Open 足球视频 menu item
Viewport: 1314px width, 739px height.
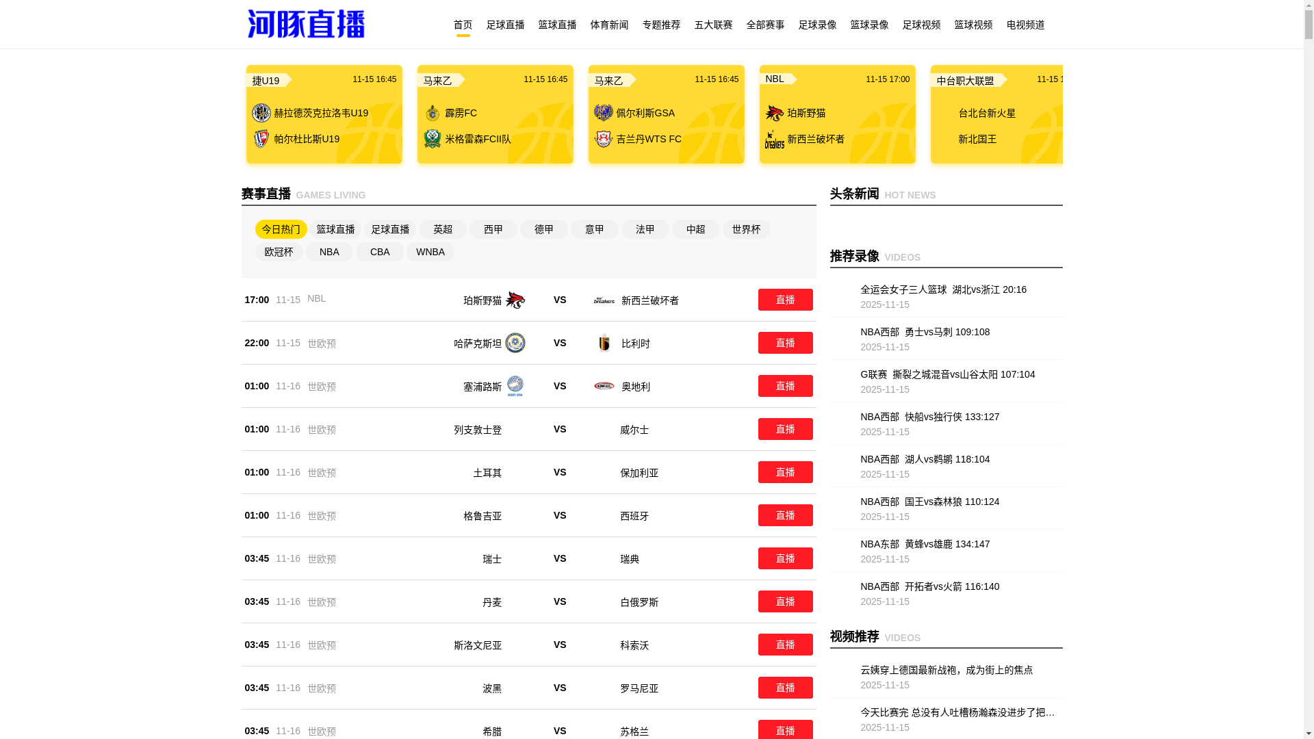click(x=921, y=25)
